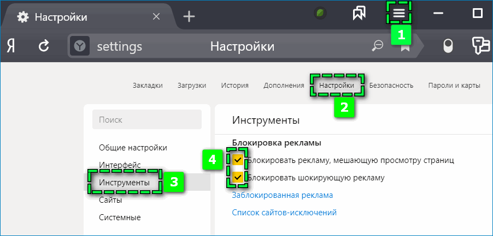Click the settings address bar text

(x=120, y=46)
